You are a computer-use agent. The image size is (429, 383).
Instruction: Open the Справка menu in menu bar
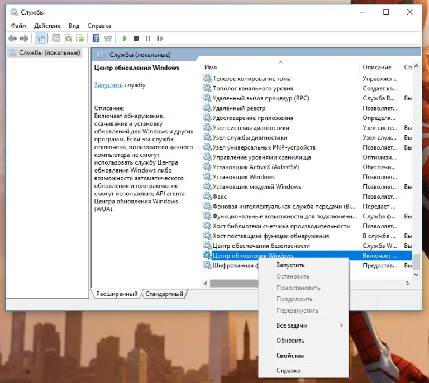99,26
